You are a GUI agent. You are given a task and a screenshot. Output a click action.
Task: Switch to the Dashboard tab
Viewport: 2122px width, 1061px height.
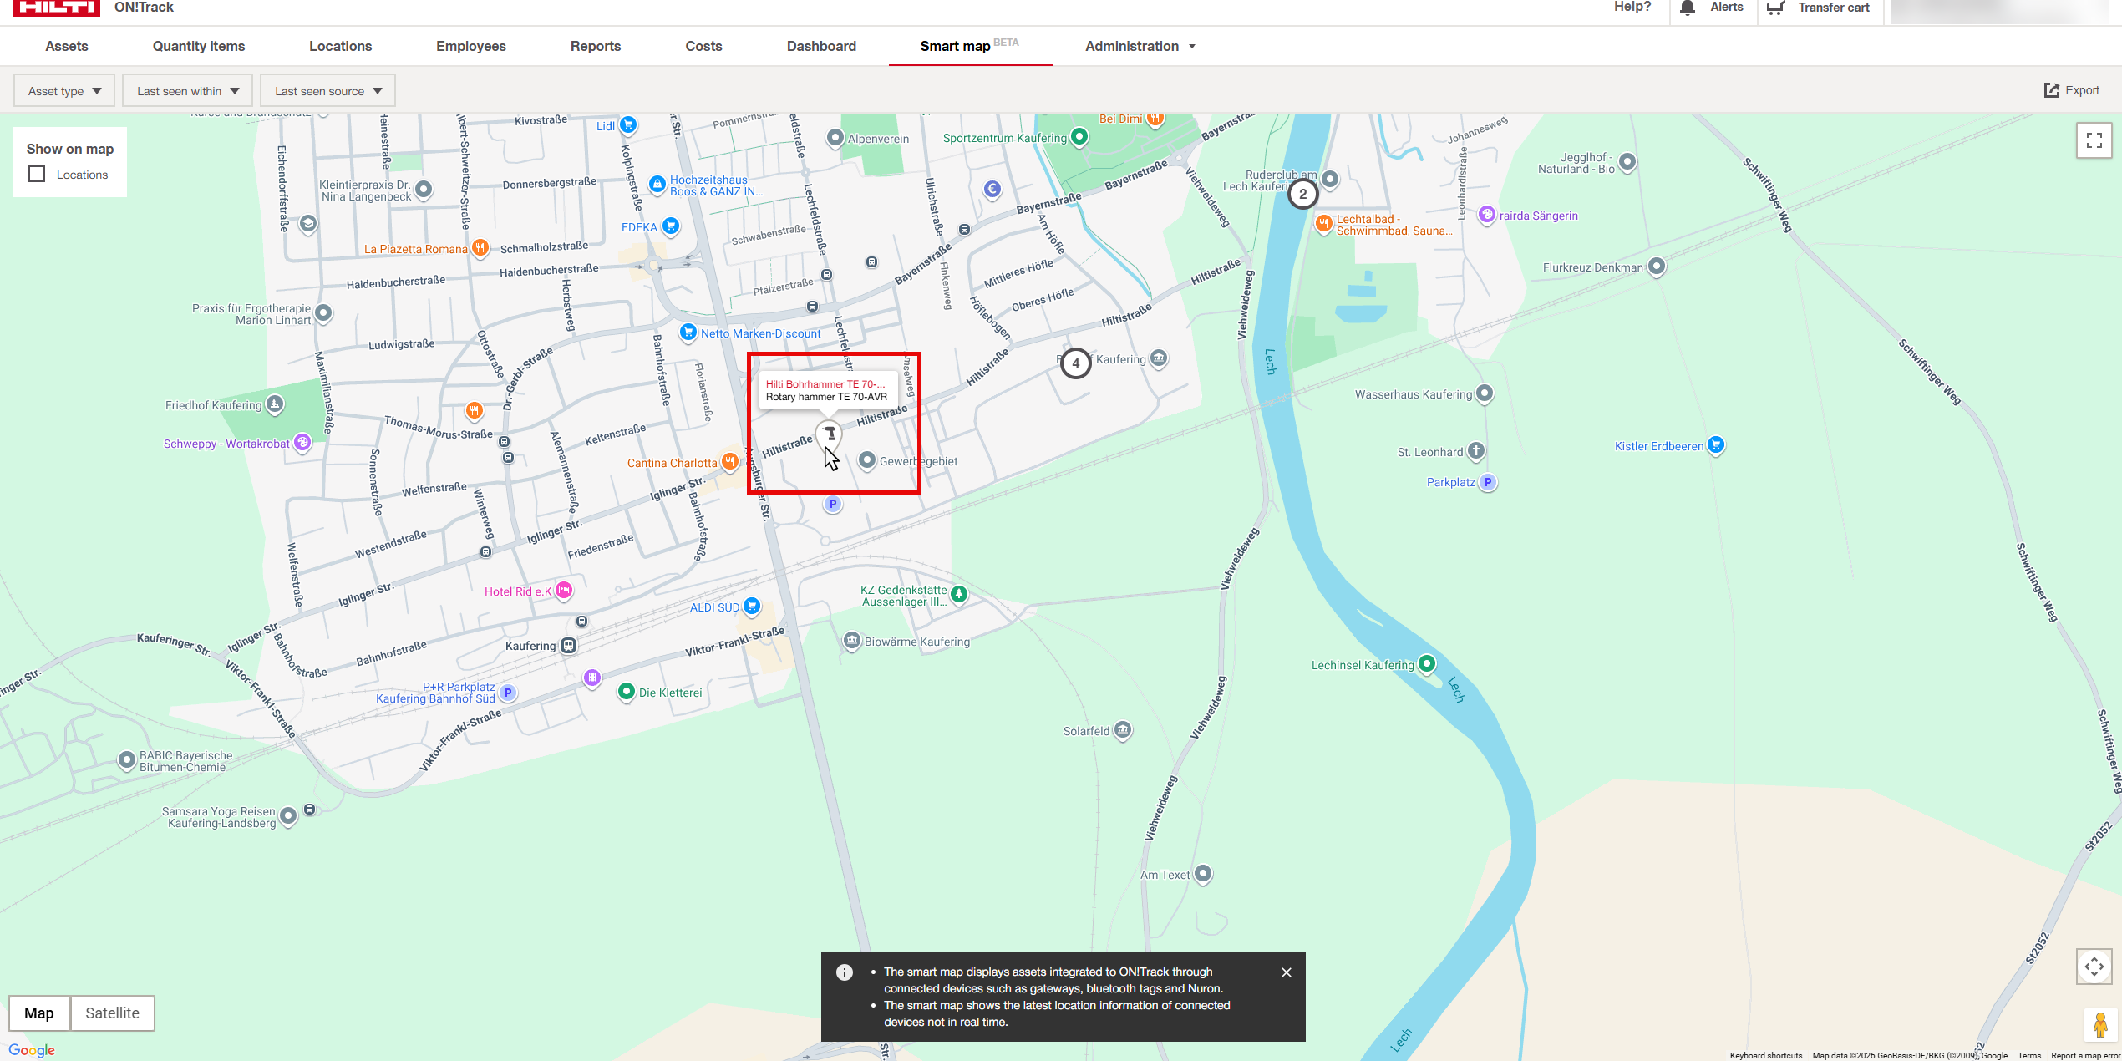[821, 46]
